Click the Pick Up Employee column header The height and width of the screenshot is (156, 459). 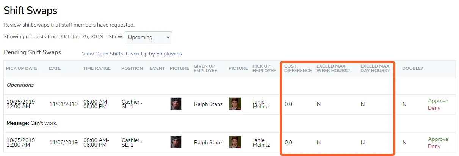[x=264, y=68]
